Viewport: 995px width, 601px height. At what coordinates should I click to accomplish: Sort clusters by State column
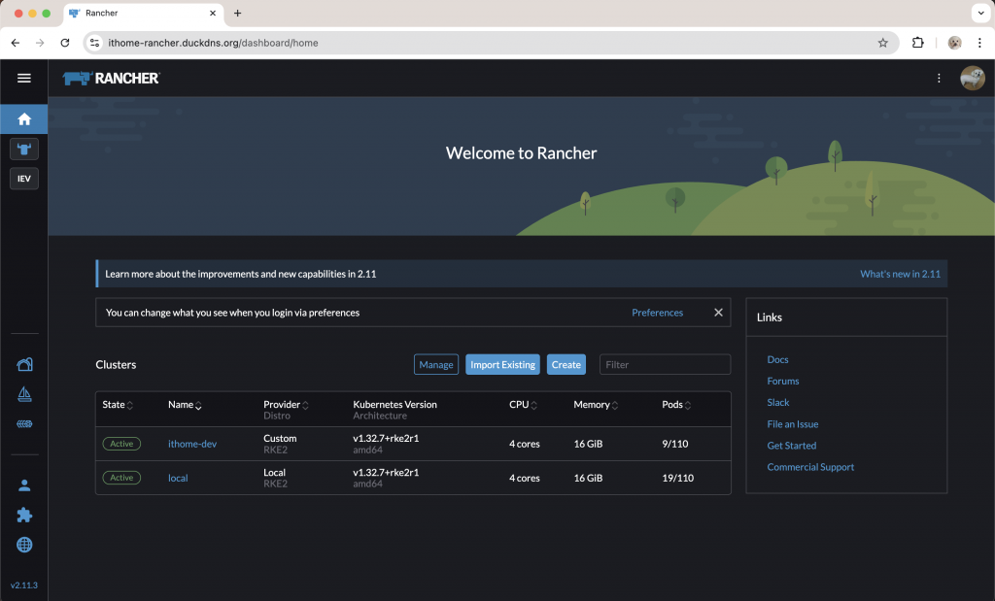pyautogui.click(x=118, y=405)
